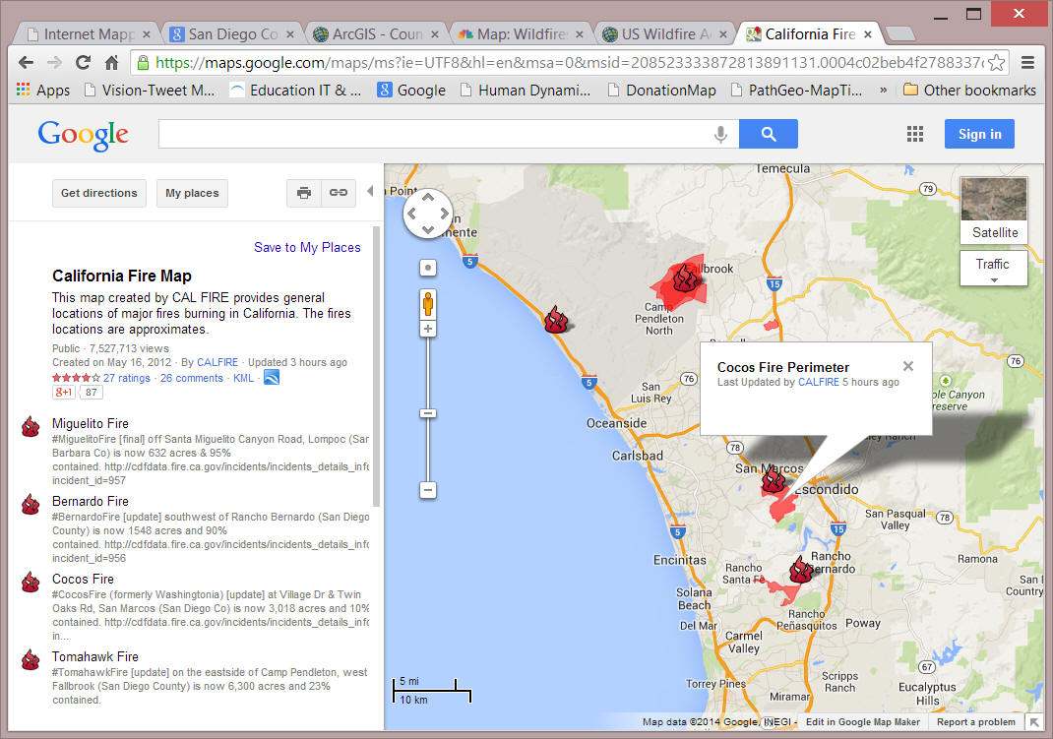Select the Bernardo Fire marker on map
1053x739 pixels.
click(x=800, y=569)
